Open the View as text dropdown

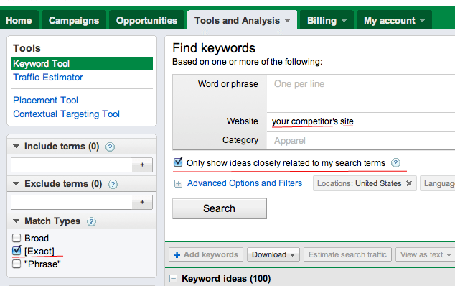[x=426, y=254]
